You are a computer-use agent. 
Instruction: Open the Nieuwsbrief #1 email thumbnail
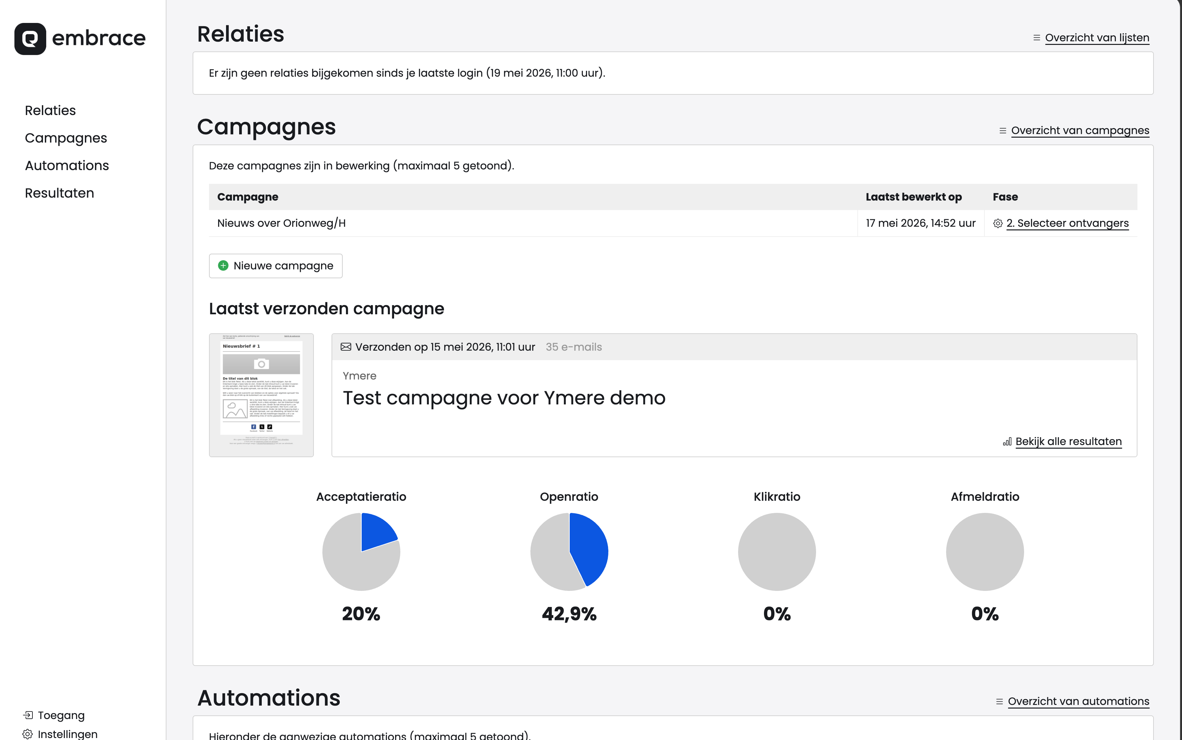tap(261, 396)
